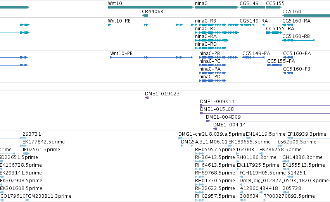The height and width of the screenshot is (202, 330).
Task: Select EST EK177842.5prime
Action: point(43,142)
